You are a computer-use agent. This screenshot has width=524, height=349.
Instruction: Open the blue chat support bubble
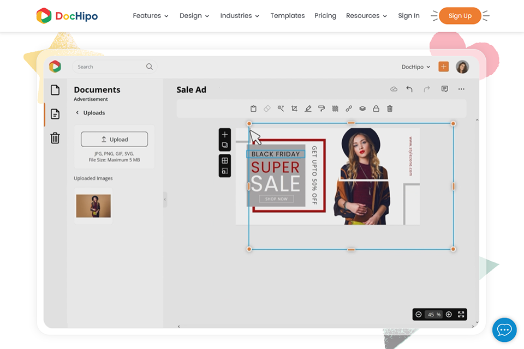[x=504, y=330]
